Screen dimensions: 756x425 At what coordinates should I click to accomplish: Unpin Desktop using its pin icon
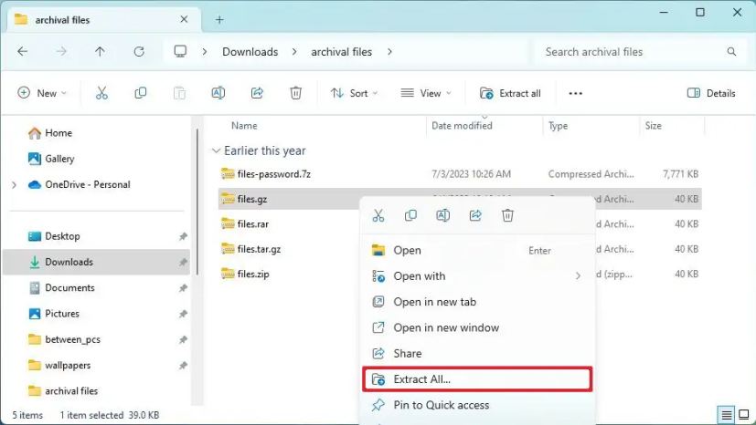point(183,236)
